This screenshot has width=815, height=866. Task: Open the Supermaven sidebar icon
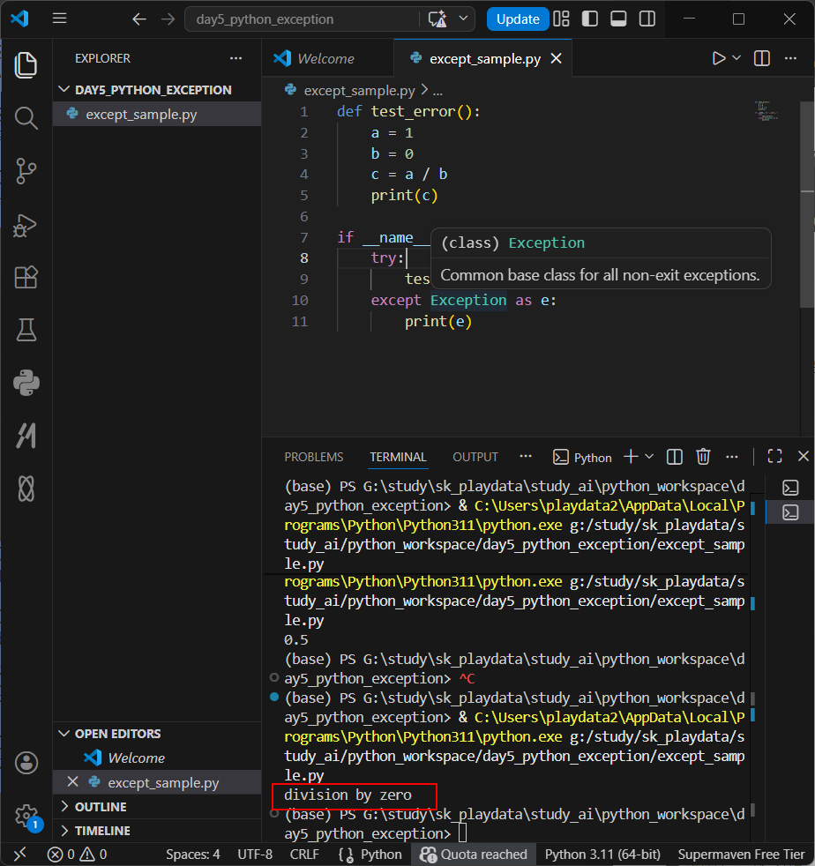click(26, 436)
